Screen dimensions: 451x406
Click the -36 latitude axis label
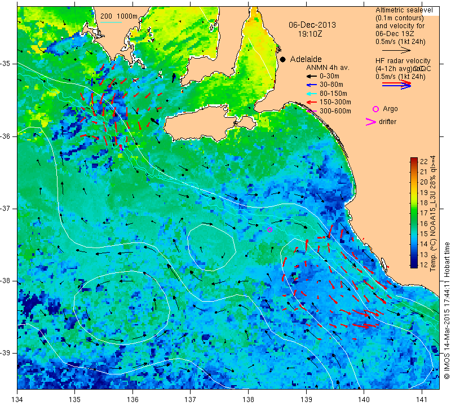pyautogui.click(x=6, y=136)
